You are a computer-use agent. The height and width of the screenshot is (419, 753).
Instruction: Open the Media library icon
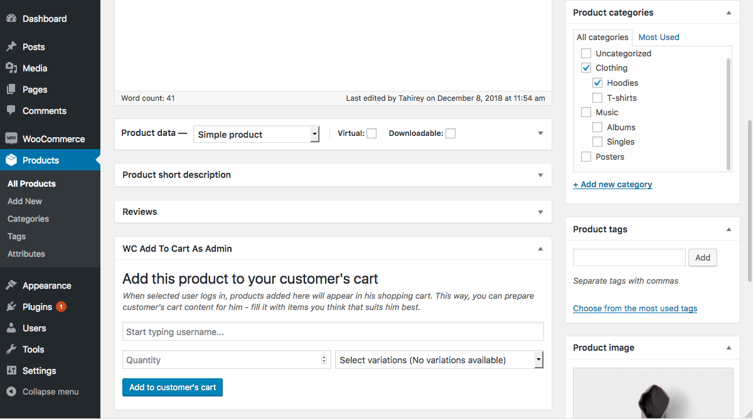pyautogui.click(x=11, y=68)
